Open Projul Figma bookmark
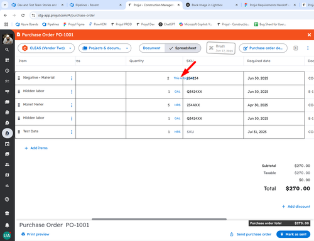 [74, 24]
